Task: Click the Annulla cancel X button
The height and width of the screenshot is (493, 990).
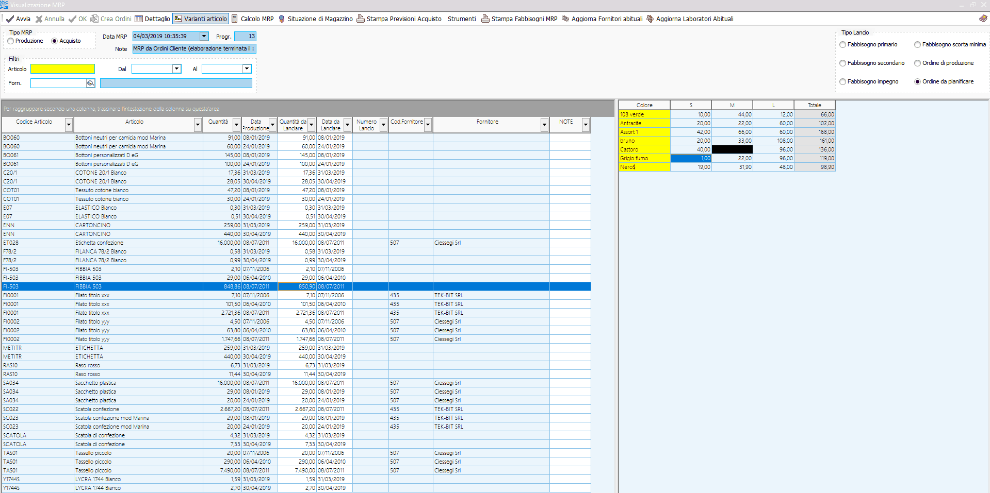Action: coord(50,19)
